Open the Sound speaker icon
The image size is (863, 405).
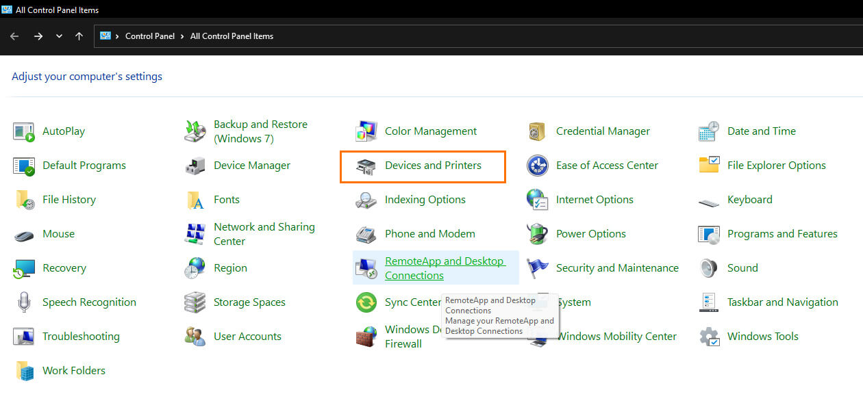pyautogui.click(x=709, y=268)
